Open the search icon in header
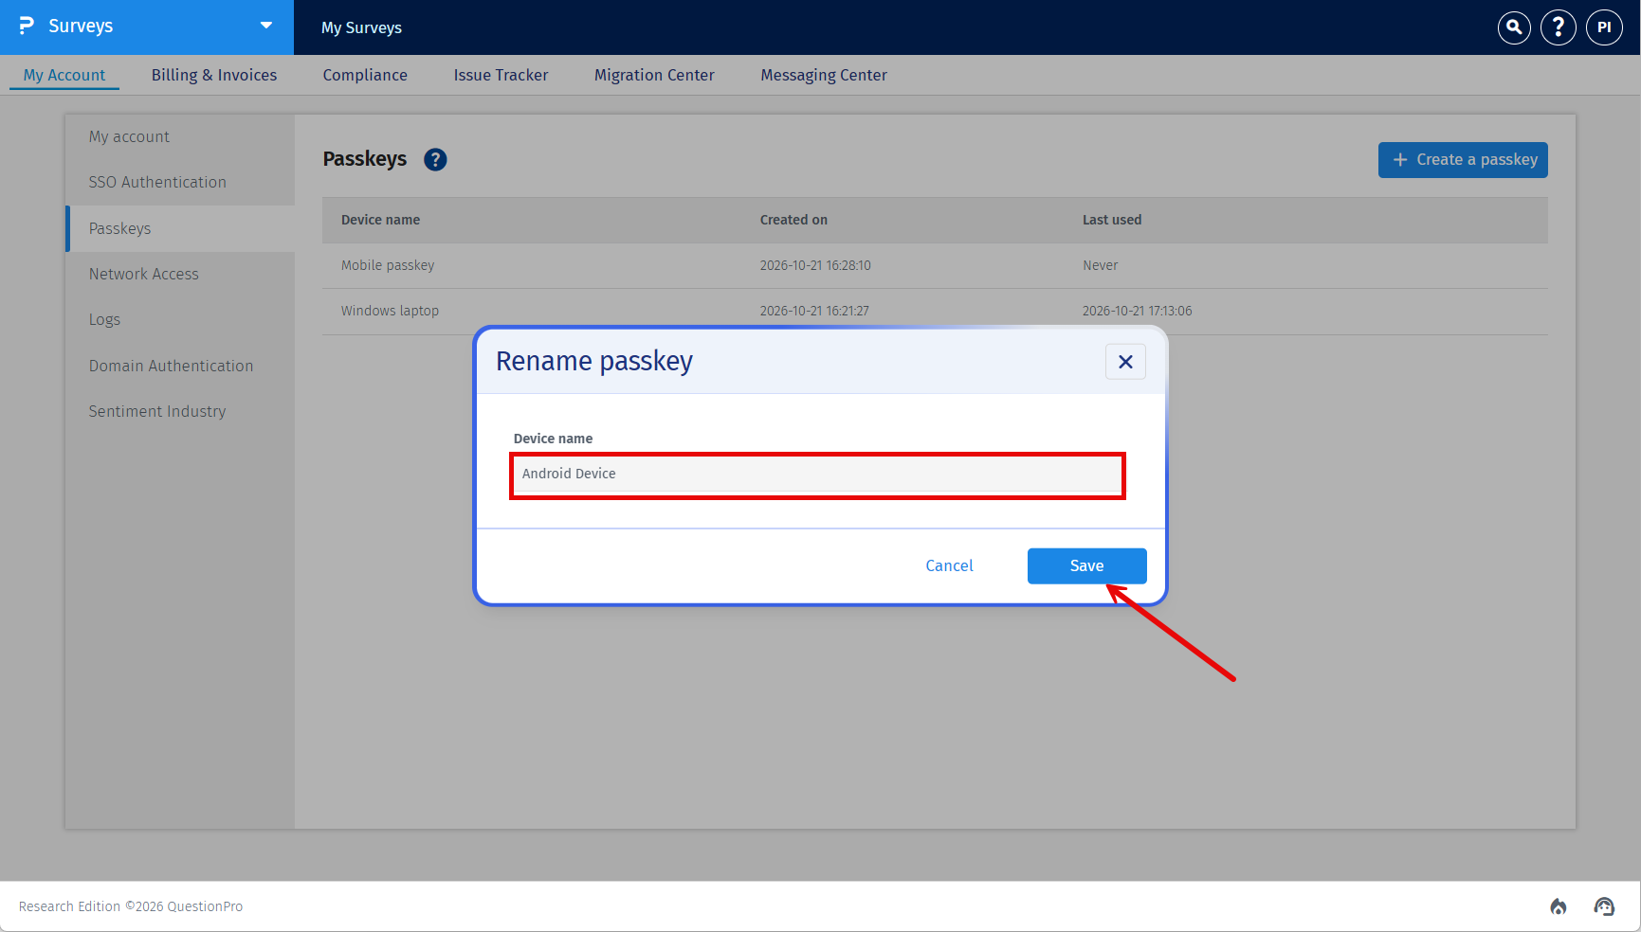 [x=1514, y=27]
